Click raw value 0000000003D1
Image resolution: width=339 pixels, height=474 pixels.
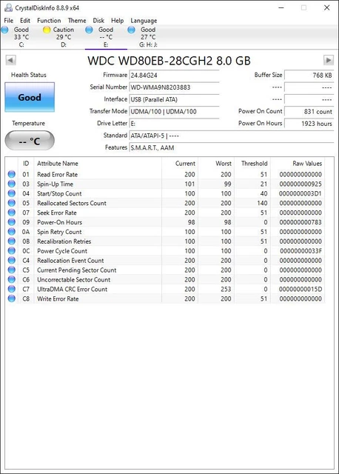pyautogui.click(x=301, y=193)
